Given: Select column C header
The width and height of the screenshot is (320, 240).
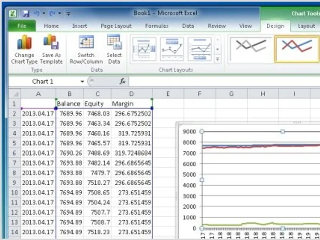Looking at the screenshot, I should pyautogui.click(x=97, y=94).
